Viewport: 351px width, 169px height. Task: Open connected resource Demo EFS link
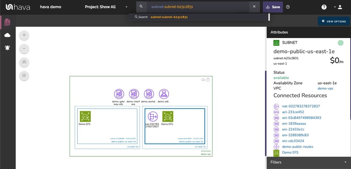(x=290, y=152)
